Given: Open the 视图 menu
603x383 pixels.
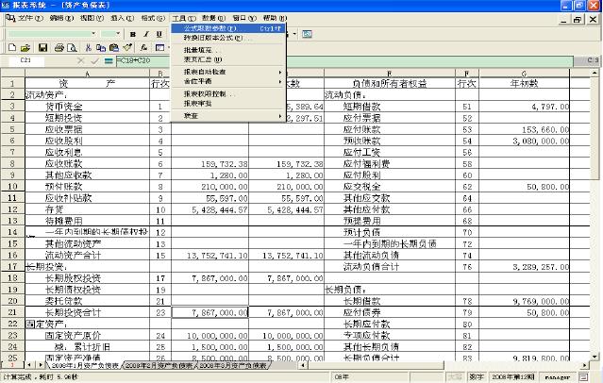Looking at the screenshot, I should pos(92,18).
